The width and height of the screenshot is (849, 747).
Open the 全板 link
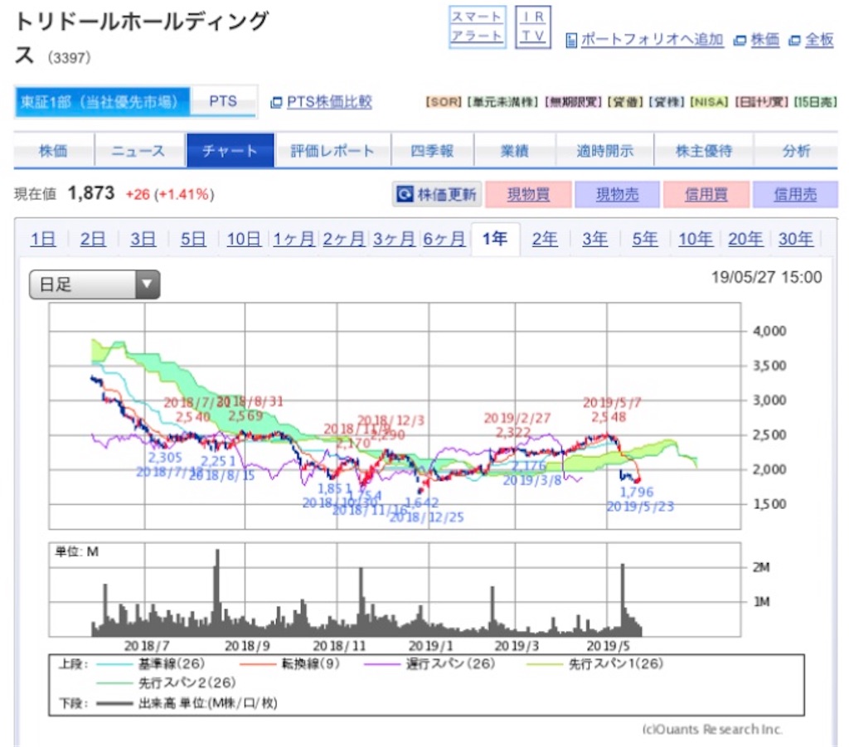click(818, 40)
